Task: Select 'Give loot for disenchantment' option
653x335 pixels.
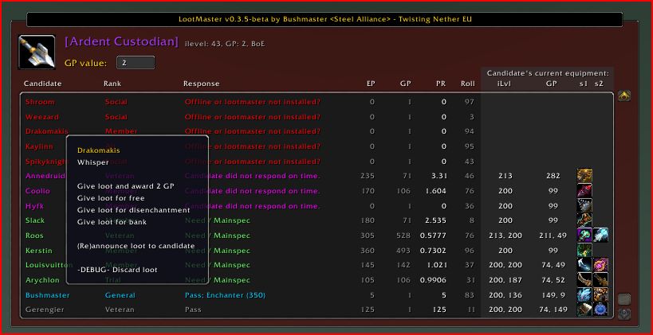Action: click(x=133, y=210)
